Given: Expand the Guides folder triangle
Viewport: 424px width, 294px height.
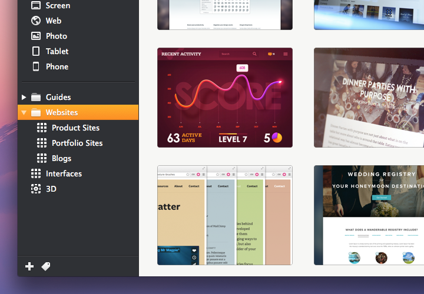Looking at the screenshot, I should tap(24, 97).
